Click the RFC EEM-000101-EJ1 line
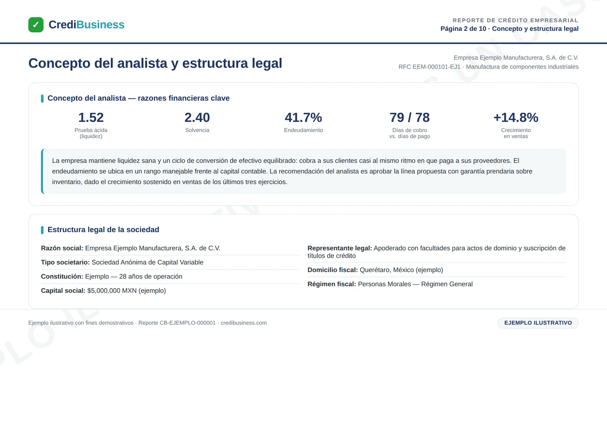The width and height of the screenshot is (607, 444). (x=489, y=67)
